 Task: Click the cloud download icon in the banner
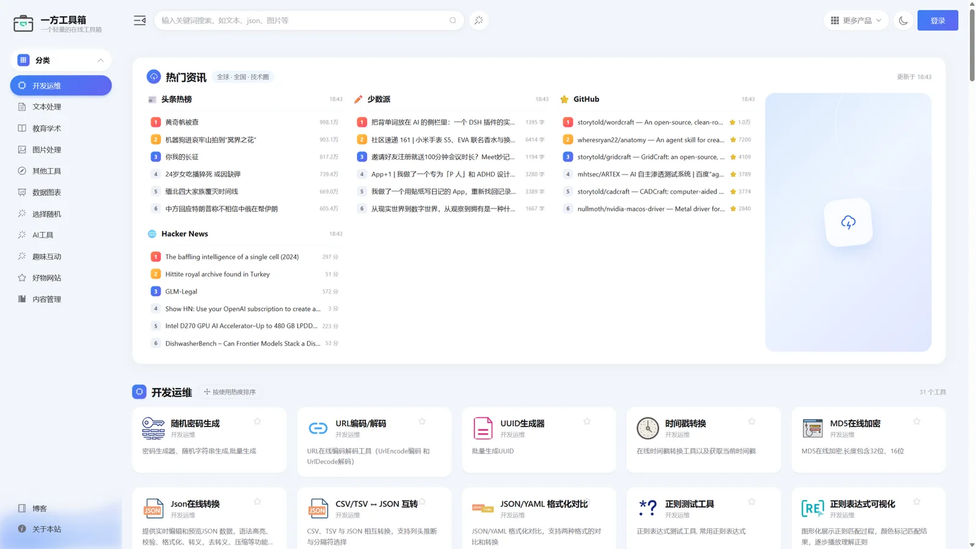848,222
